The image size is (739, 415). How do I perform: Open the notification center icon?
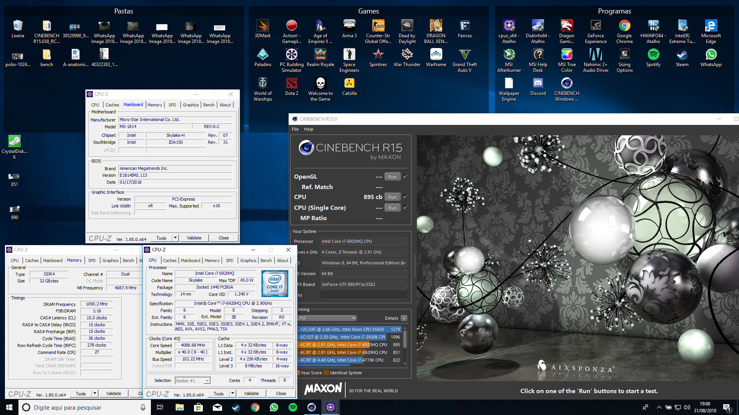727,407
